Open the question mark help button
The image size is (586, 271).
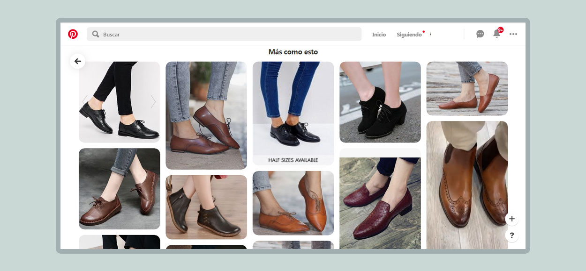(512, 235)
